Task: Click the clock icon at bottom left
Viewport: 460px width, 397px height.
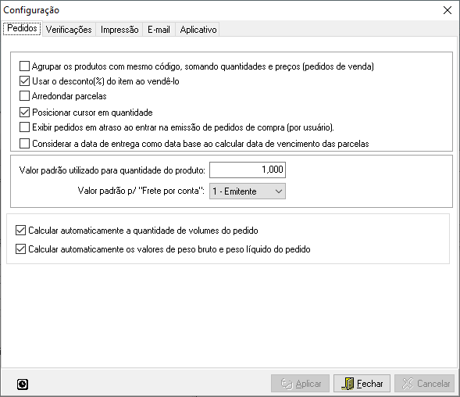Action: click(23, 384)
